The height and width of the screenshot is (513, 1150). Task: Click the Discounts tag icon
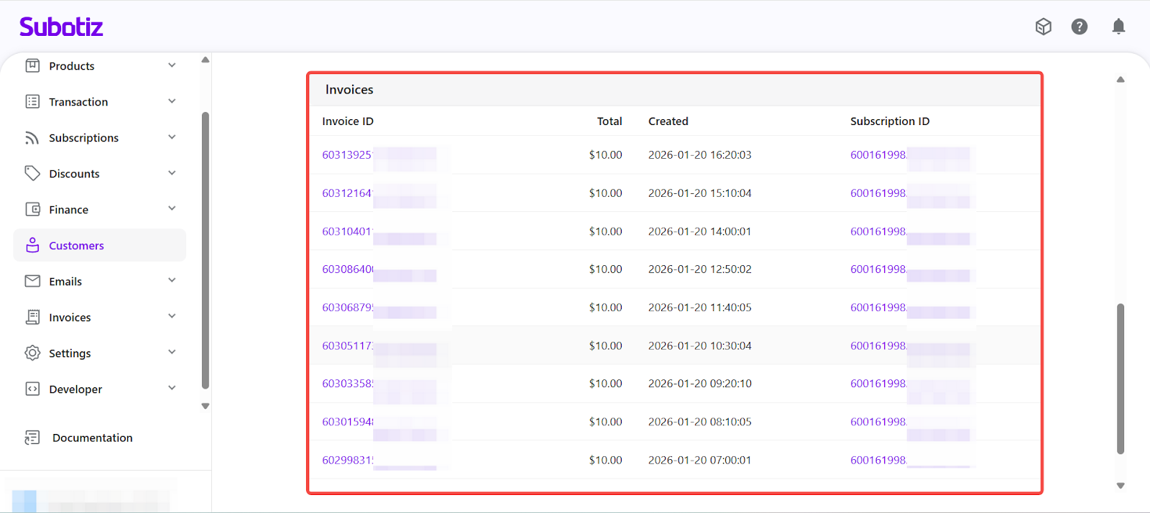32,173
